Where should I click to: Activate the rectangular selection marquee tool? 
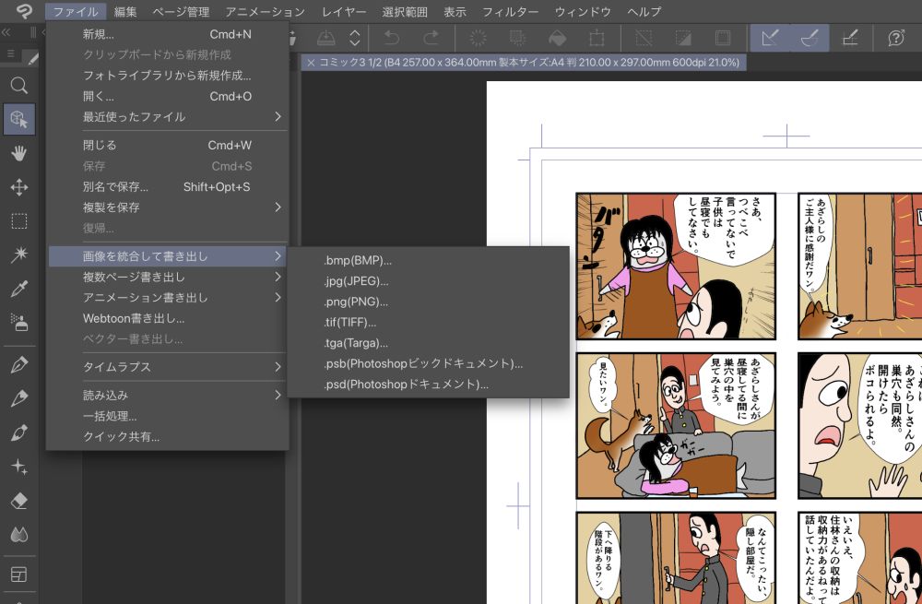point(18,221)
